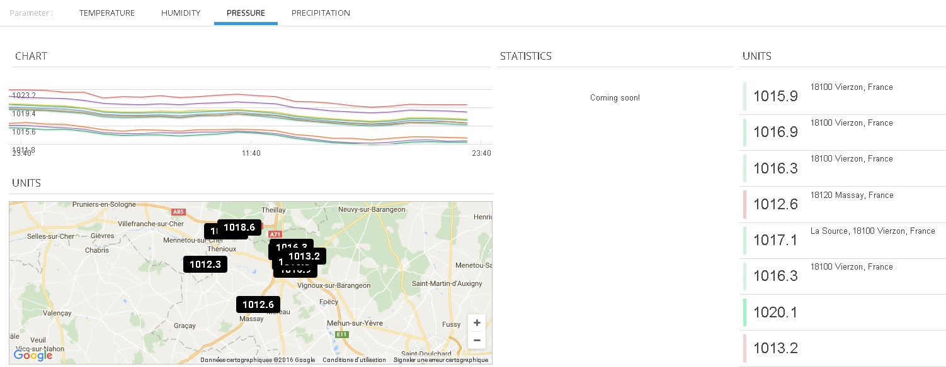Click the 11:40 mark on chart axis
Viewport: 946px width, 367px height.
point(251,153)
